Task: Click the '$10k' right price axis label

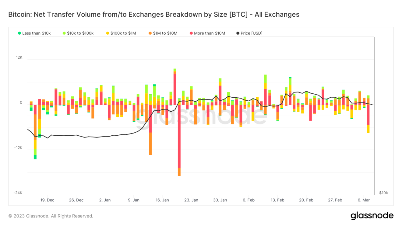Action: (383, 193)
